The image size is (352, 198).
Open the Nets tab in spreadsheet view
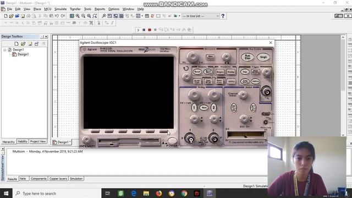click(x=23, y=179)
